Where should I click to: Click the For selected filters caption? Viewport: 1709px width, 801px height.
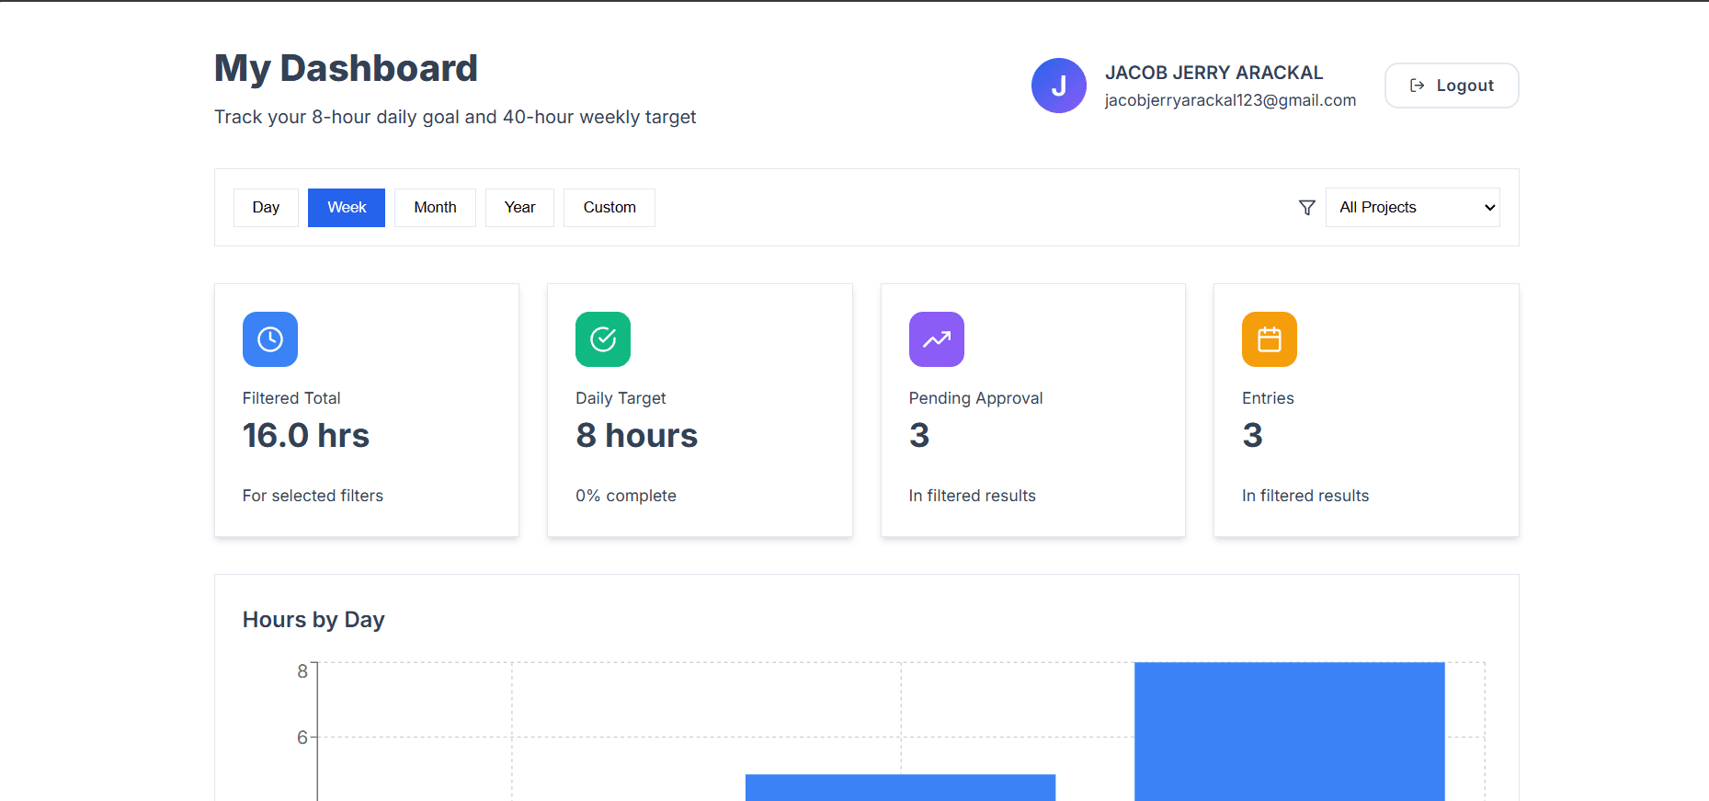click(x=313, y=496)
